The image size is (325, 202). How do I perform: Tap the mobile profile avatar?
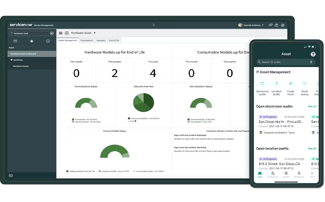(x=313, y=54)
